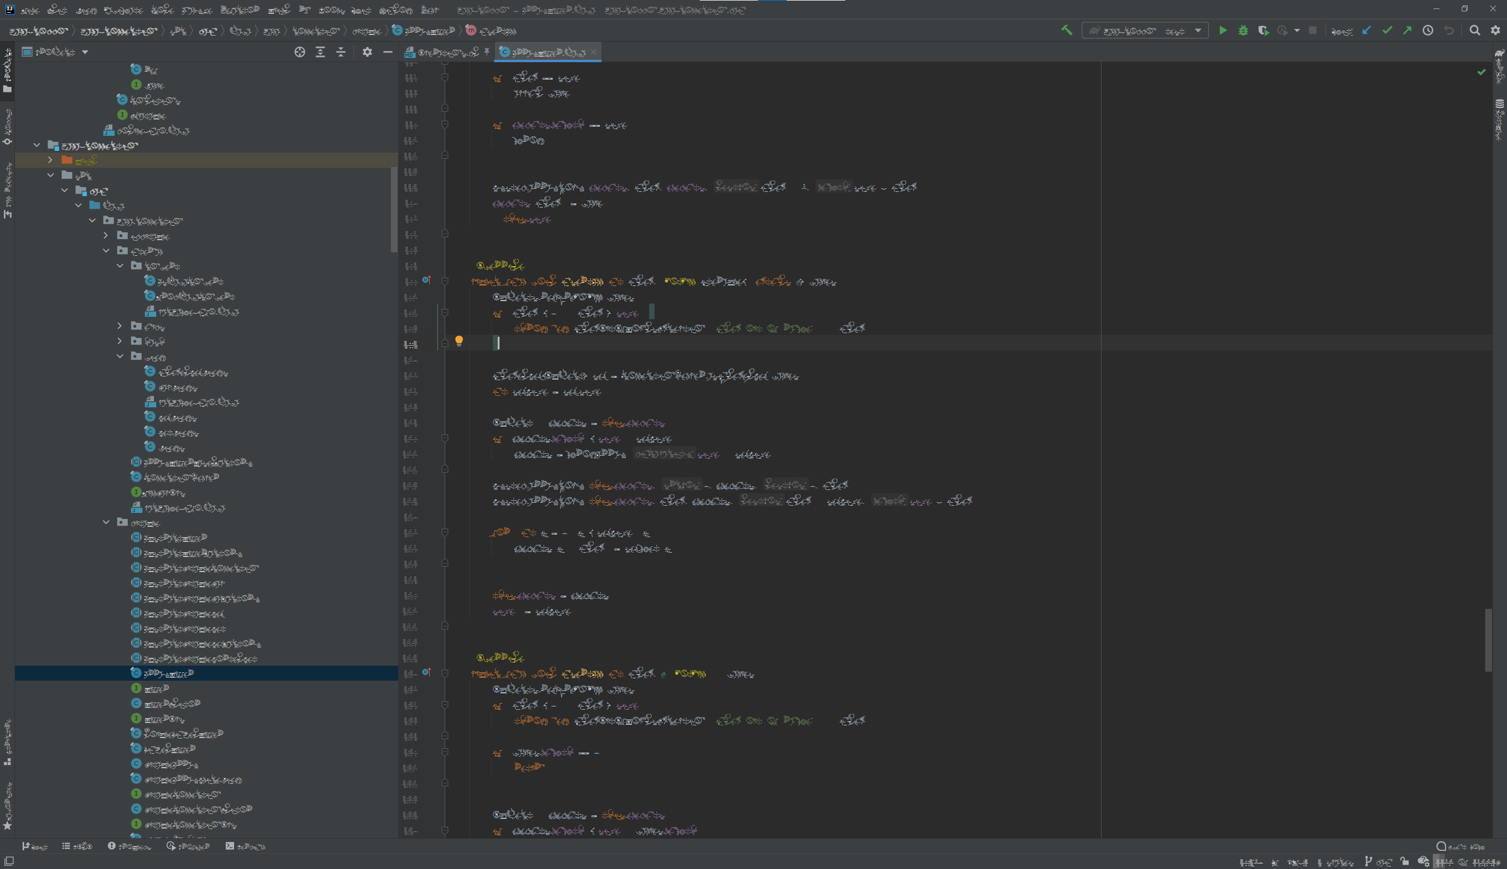Toggle the Project tool window on left strip
This screenshot has width=1507, height=869.
[7, 71]
